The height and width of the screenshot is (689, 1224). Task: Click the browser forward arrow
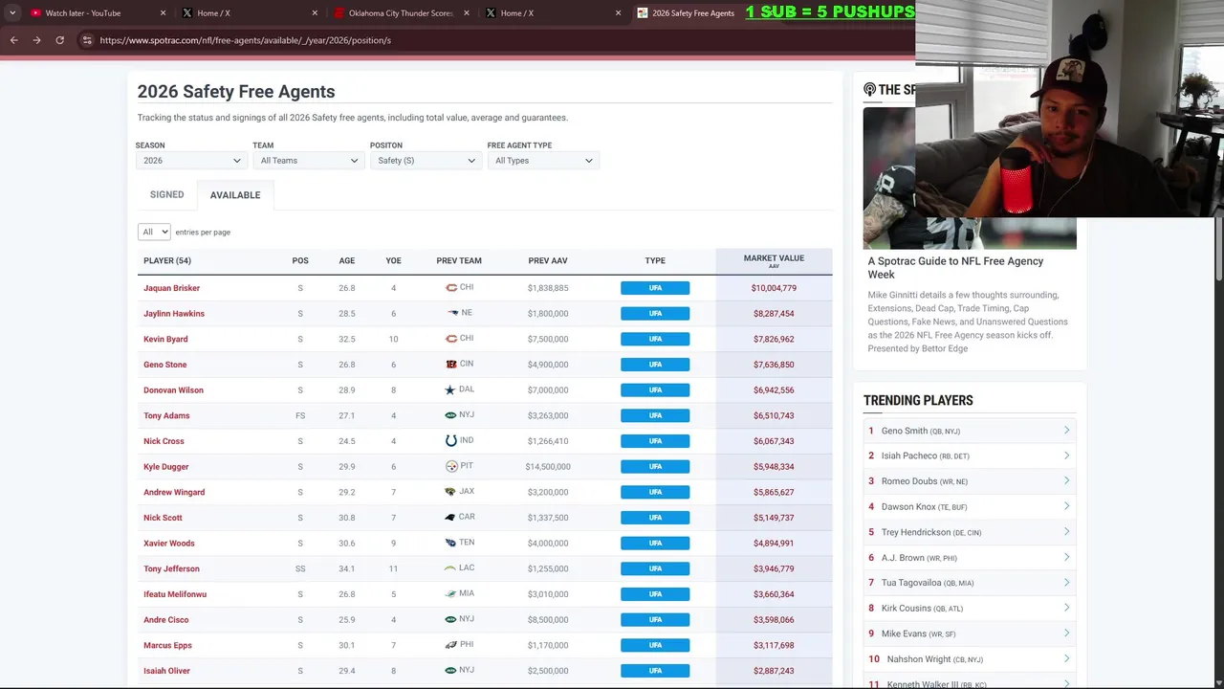(36, 40)
